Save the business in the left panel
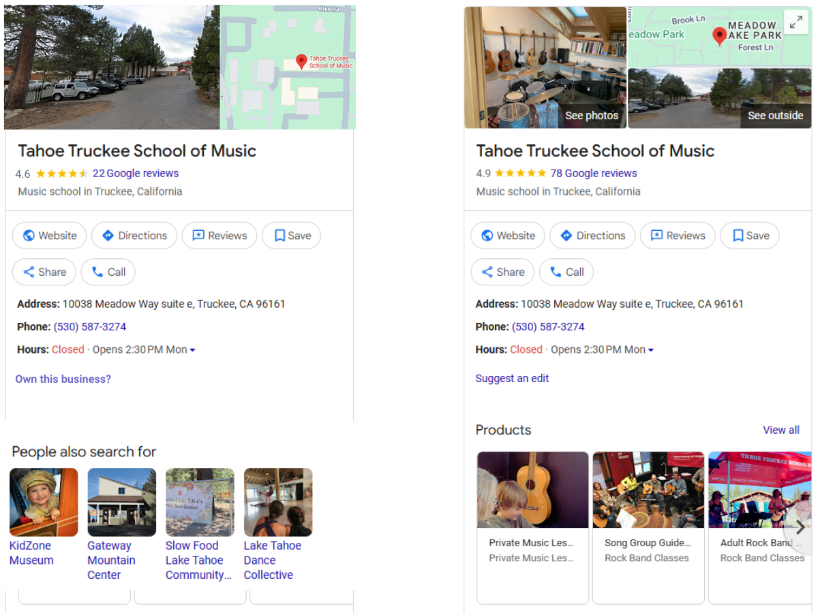 (x=292, y=236)
